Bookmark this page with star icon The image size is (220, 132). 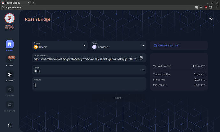coord(201,7)
